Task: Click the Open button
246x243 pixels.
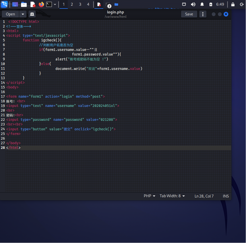Action: (x=10, y=14)
